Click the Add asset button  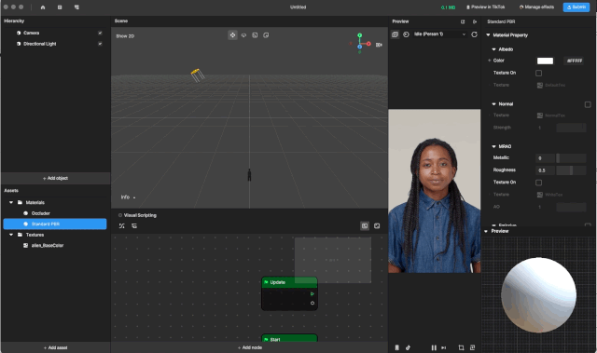pyautogui.click(x=55, y=347)
